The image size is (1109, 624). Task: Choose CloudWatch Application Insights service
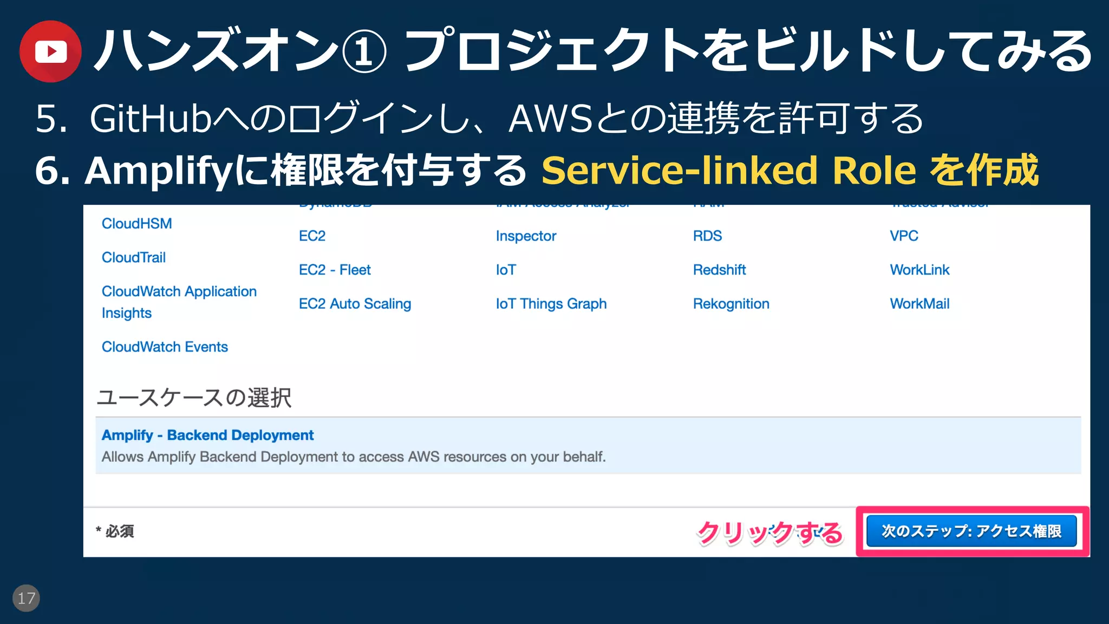pos(179,302)
